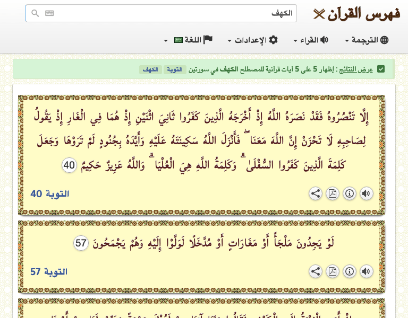Open the التوبة 40 verse link
408x318 pixels.
coord(50,194)
